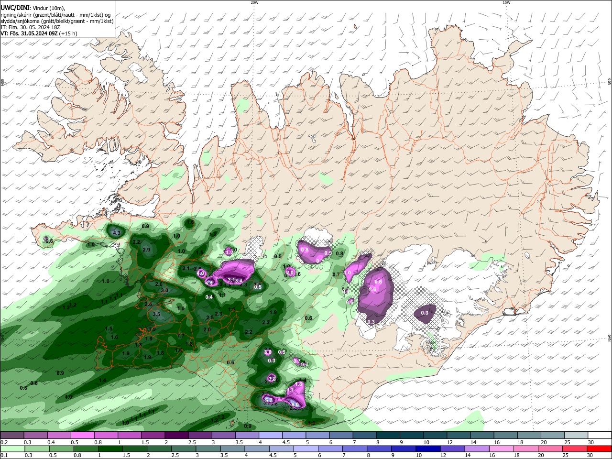Select light grey upper swatch between 25 and 30
The width and height of the screenshot is (612, 459).
(x=577, y=435)
